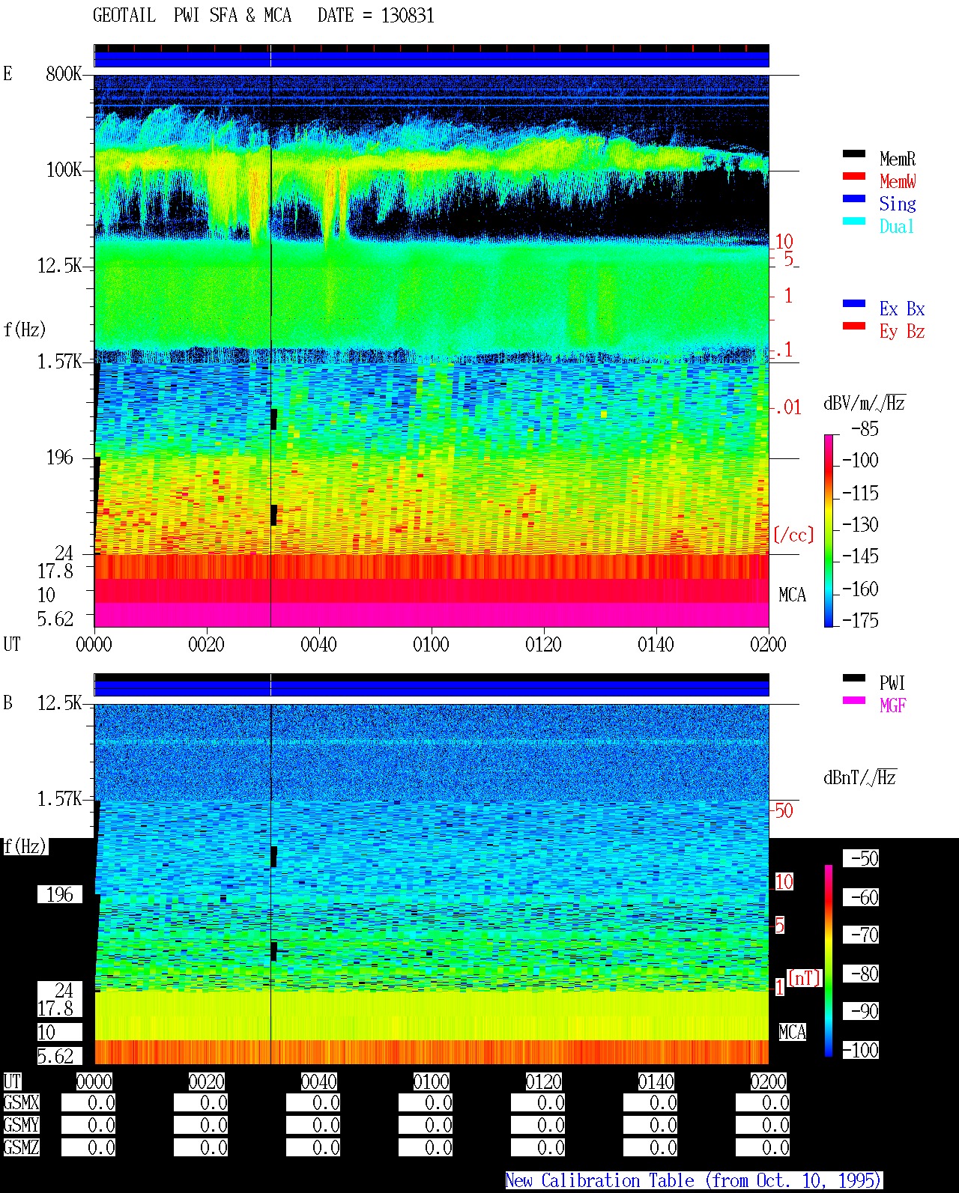Click the red [nT] unit label
This screenshot has width=959, height=1193.
[805, 978]
